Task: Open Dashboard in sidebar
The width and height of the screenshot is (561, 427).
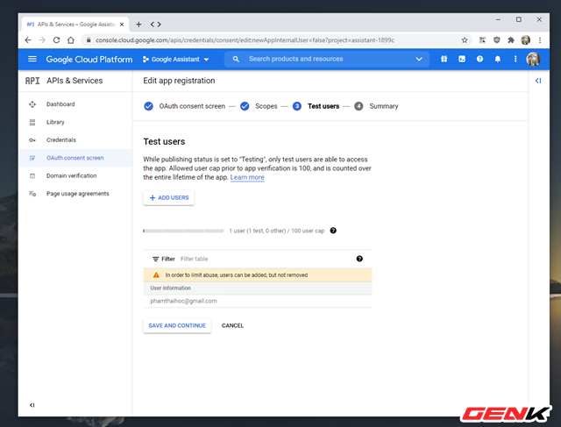Action: click(75, 104)
